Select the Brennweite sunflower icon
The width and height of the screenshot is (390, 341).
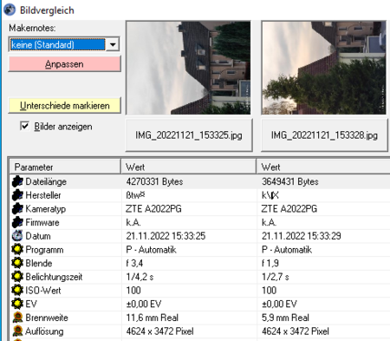(17, 318)
